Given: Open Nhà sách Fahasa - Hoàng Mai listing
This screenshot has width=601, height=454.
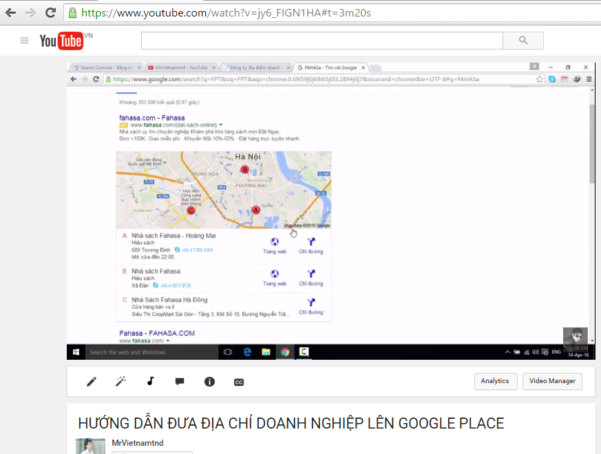Looking at the screenshot, I should [173, 236].
